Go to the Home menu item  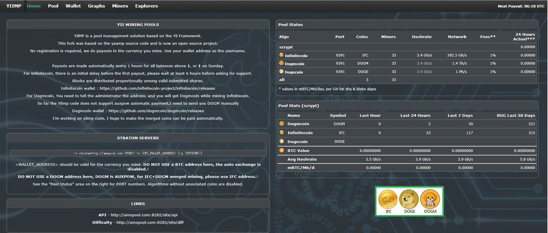pyautogui.click(x=34, y=6)
